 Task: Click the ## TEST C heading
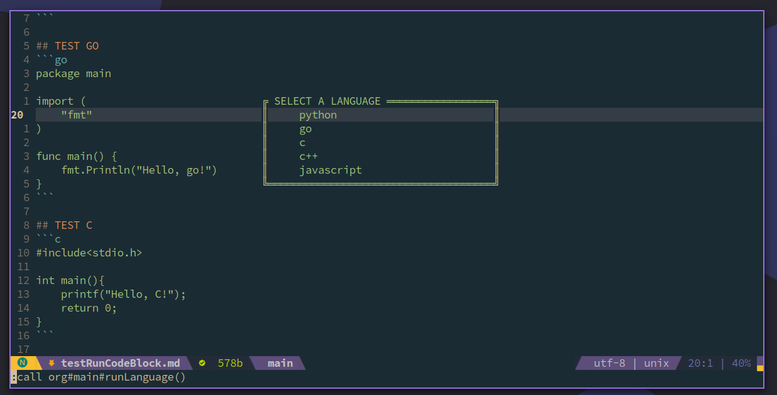[x=64, y=225]
